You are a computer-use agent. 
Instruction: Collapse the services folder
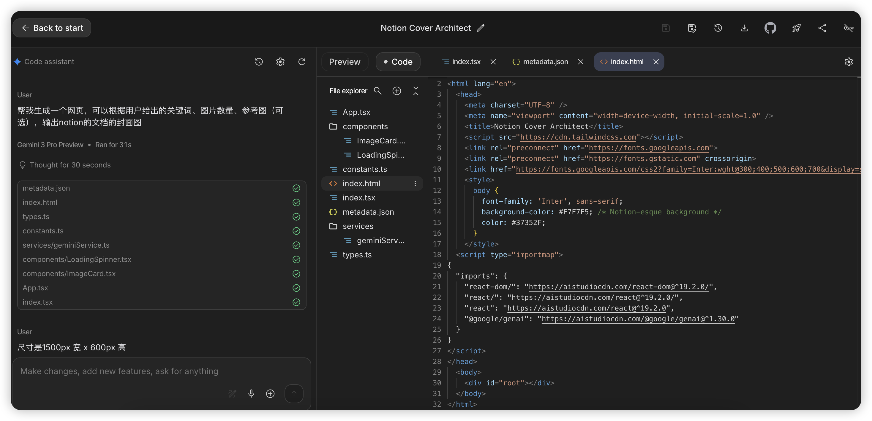coord(358,226)
